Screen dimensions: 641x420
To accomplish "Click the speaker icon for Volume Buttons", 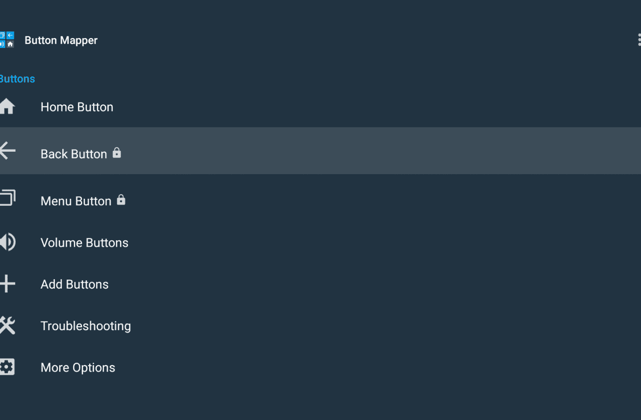I will [x=7, y=242].
